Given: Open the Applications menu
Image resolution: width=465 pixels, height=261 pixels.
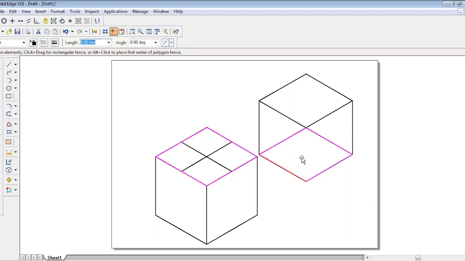Looking at the screenshot, I should pyautogui.click(x=116, y=12).
